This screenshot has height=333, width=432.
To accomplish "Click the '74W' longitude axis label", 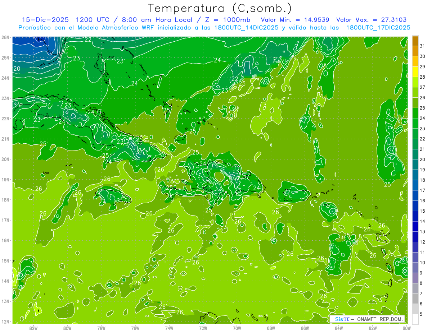I will point(169,328).
